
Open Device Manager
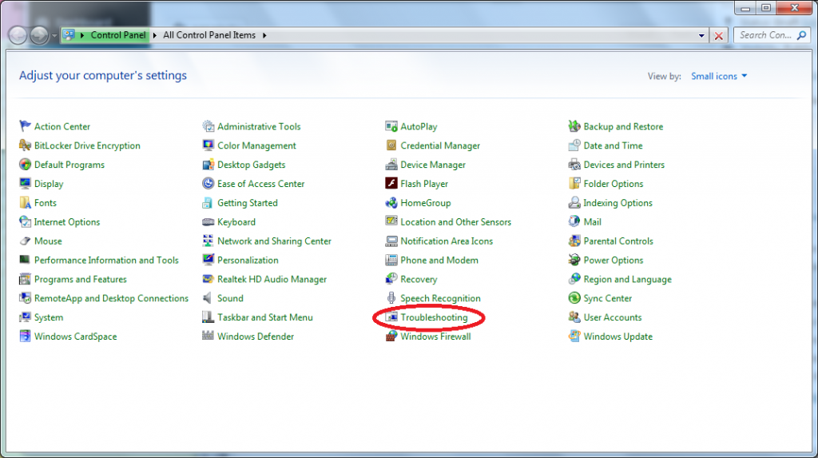[x=433, y=165]
